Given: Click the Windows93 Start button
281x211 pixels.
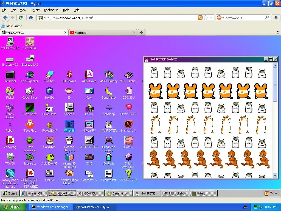Looking at the screenshot, I should [x=10, y=193].
